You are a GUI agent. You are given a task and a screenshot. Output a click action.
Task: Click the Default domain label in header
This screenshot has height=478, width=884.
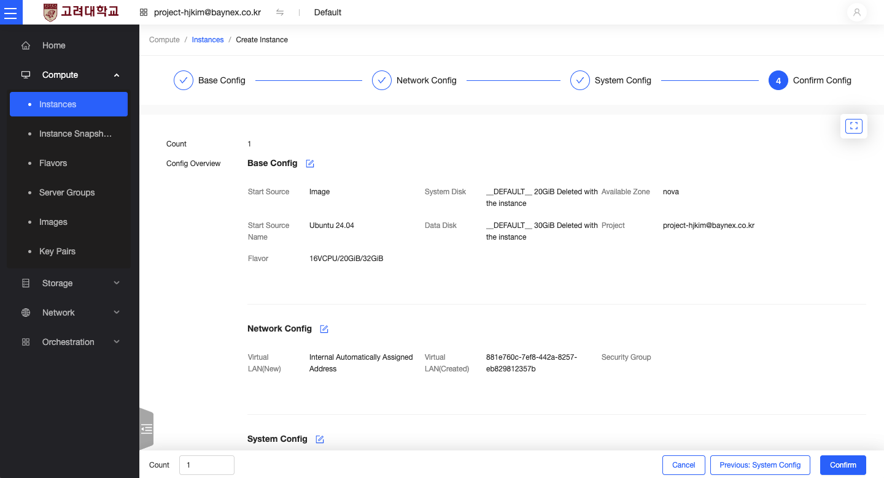[x=328, y=12]
